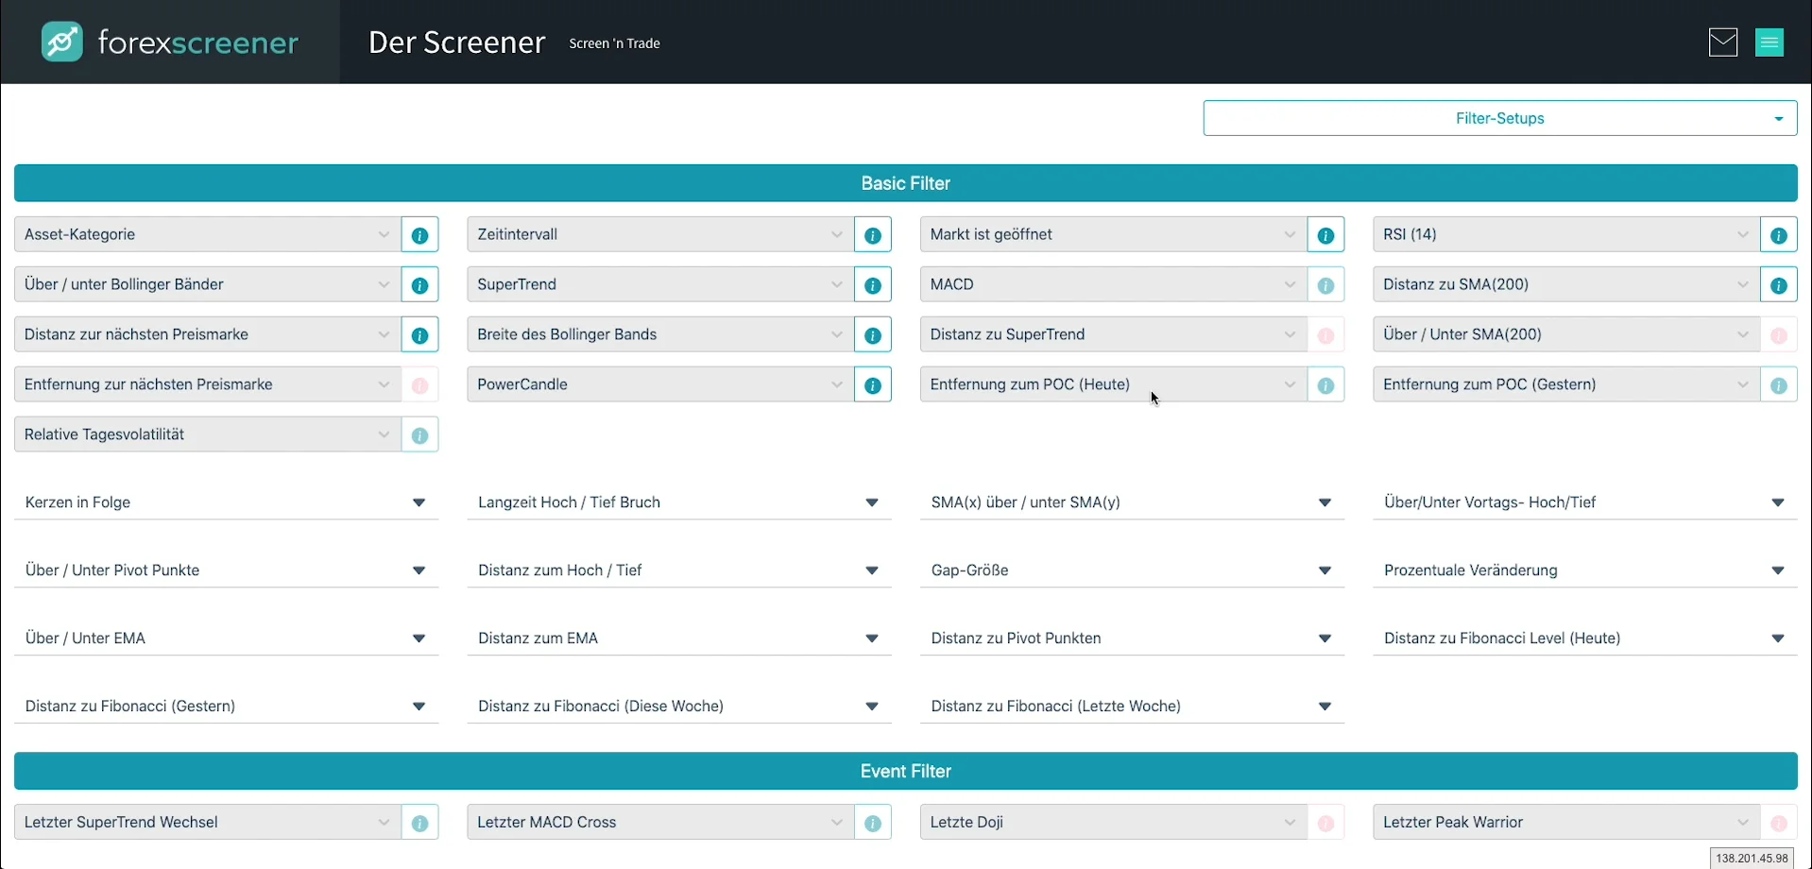Show info for Letzter MACD Cross

point(873,823)
